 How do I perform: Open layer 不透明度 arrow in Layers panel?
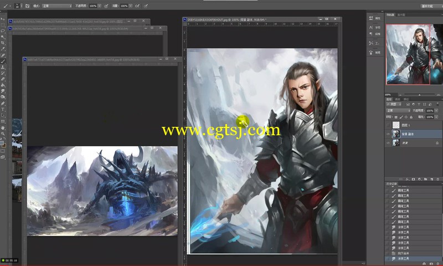pyautogui.click(x=436, y=110)
